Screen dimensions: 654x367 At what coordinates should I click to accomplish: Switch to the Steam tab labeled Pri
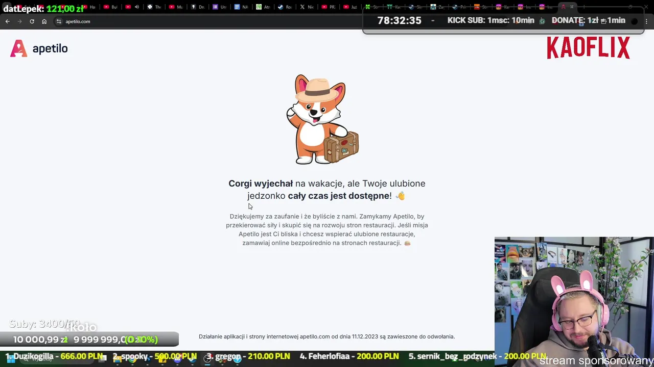tap(459, 7)
